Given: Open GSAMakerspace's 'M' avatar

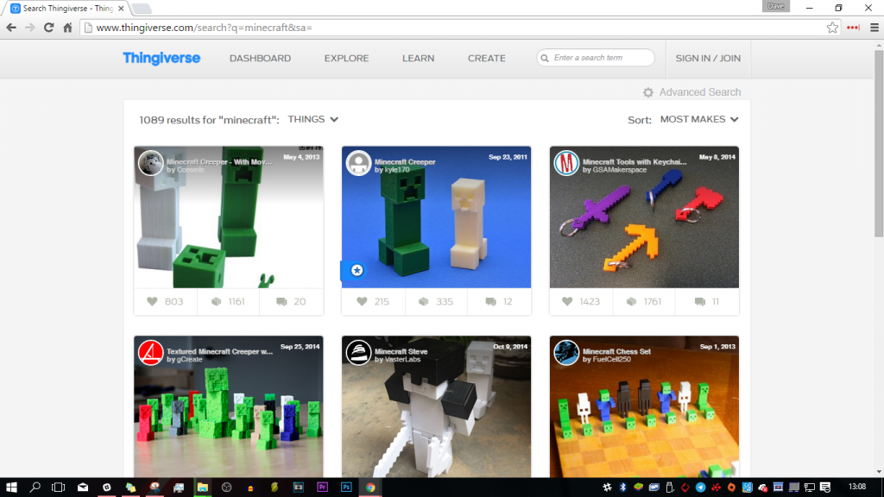Looking at the screenshot, I should (566, 163).
